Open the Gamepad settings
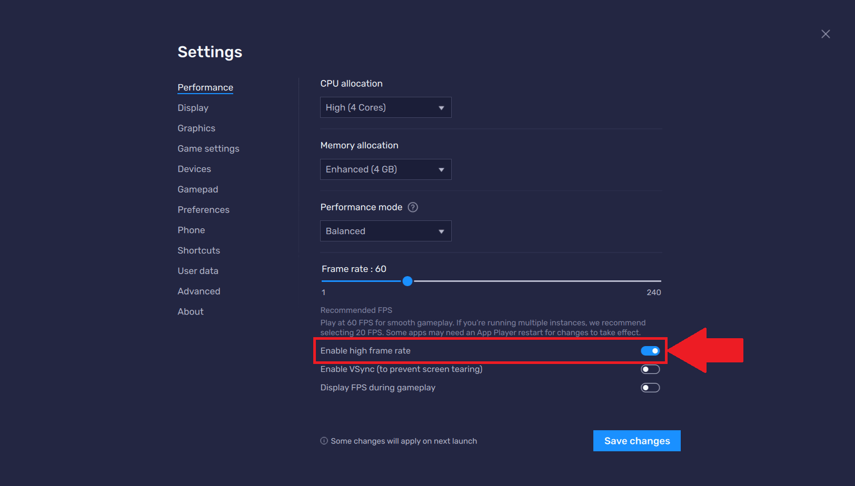855x486 pixels. pos(197,189)
